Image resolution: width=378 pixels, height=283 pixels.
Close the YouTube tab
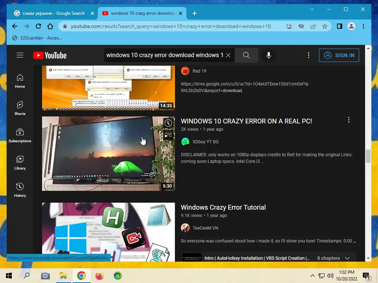pos(180,14)
